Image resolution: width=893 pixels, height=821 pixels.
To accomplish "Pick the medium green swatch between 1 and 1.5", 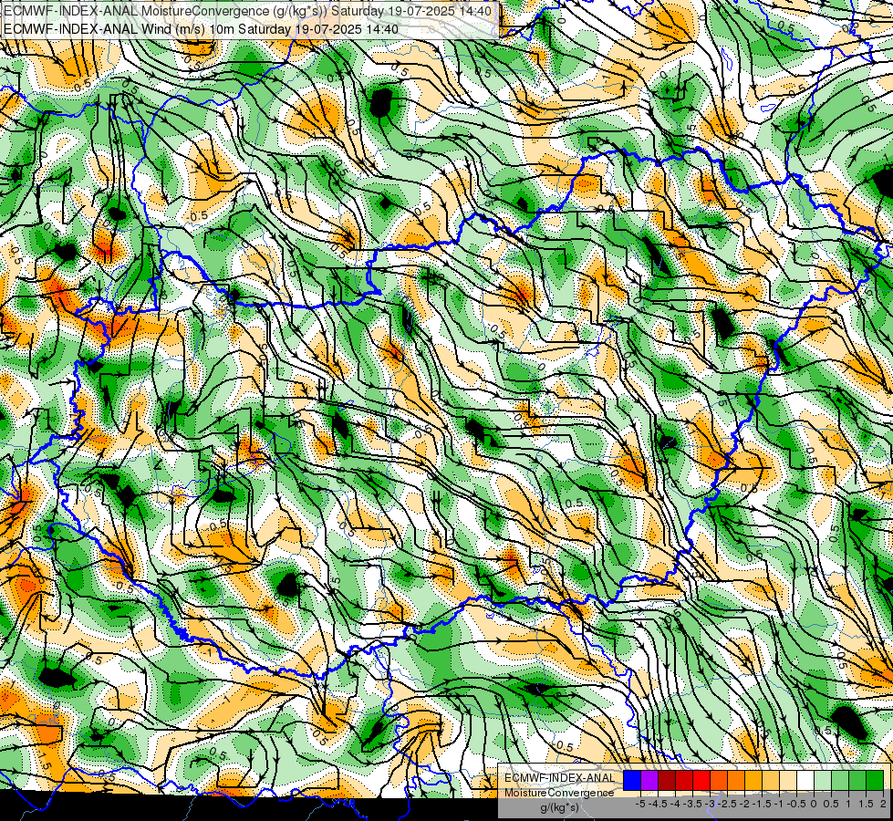I will click(x=857, y=780).
